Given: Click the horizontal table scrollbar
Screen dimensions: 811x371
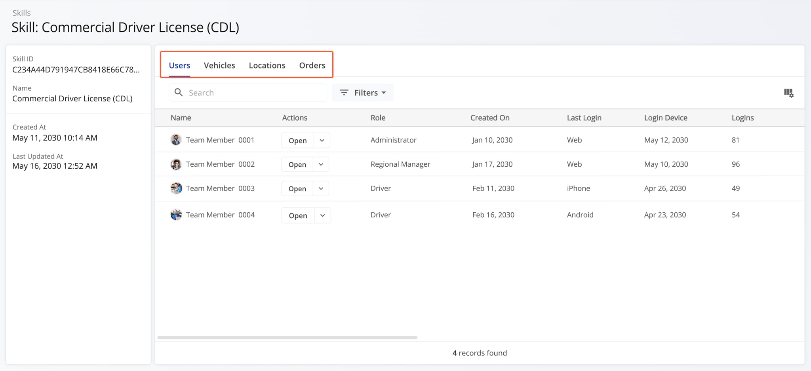Looking at the screenshot, I should (x=287, y=337).
